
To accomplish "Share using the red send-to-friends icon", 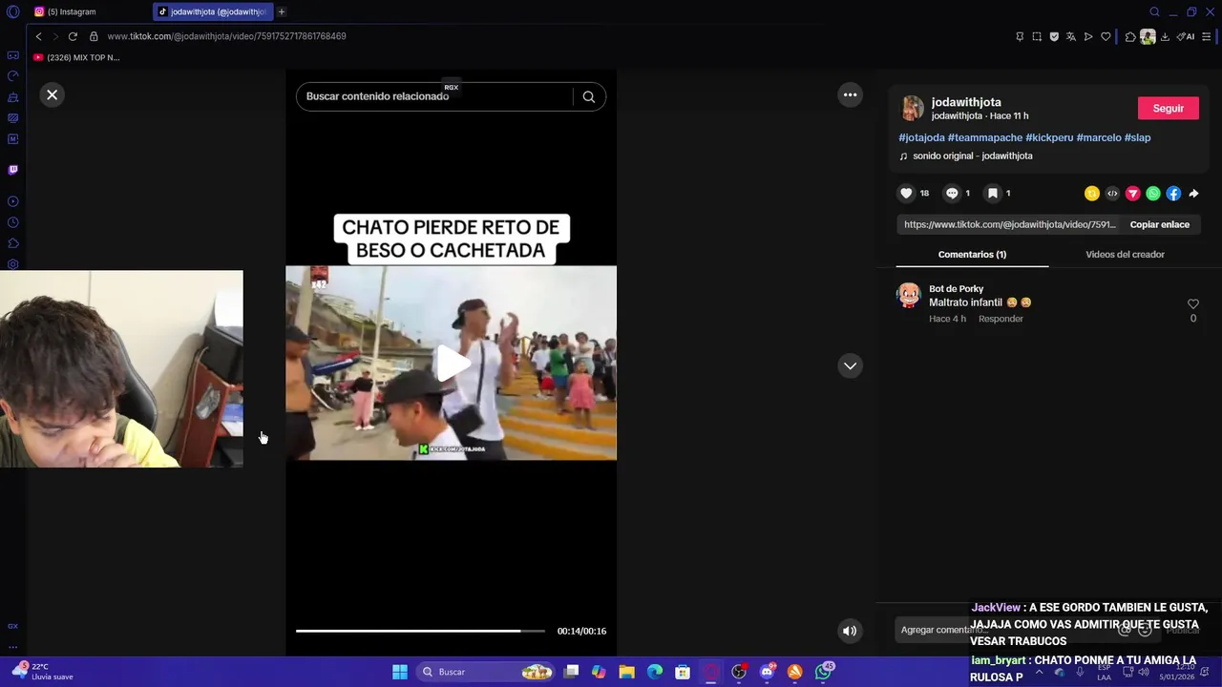I will point(1133,194).
